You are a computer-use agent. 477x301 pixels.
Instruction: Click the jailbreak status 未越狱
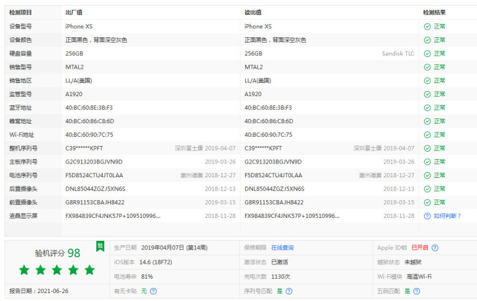click(x=413, y=262)
